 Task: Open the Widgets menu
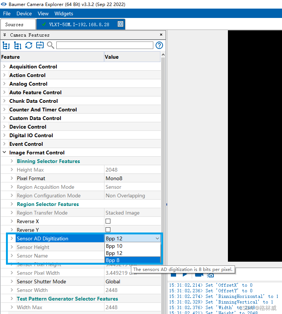(64, 13)
